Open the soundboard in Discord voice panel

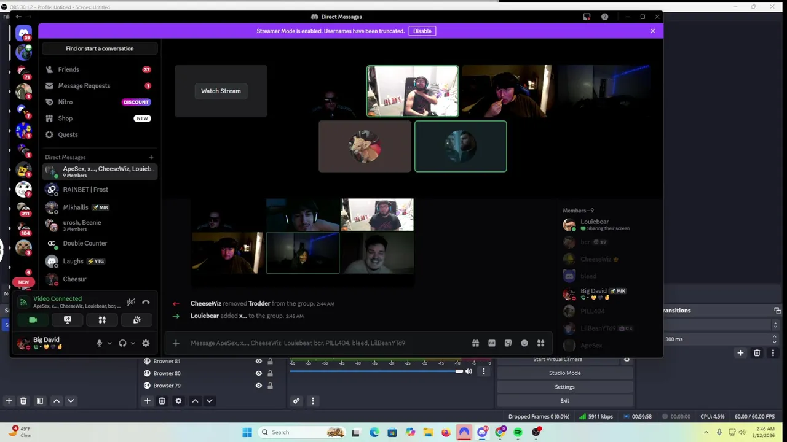click(x=137, y=320)
